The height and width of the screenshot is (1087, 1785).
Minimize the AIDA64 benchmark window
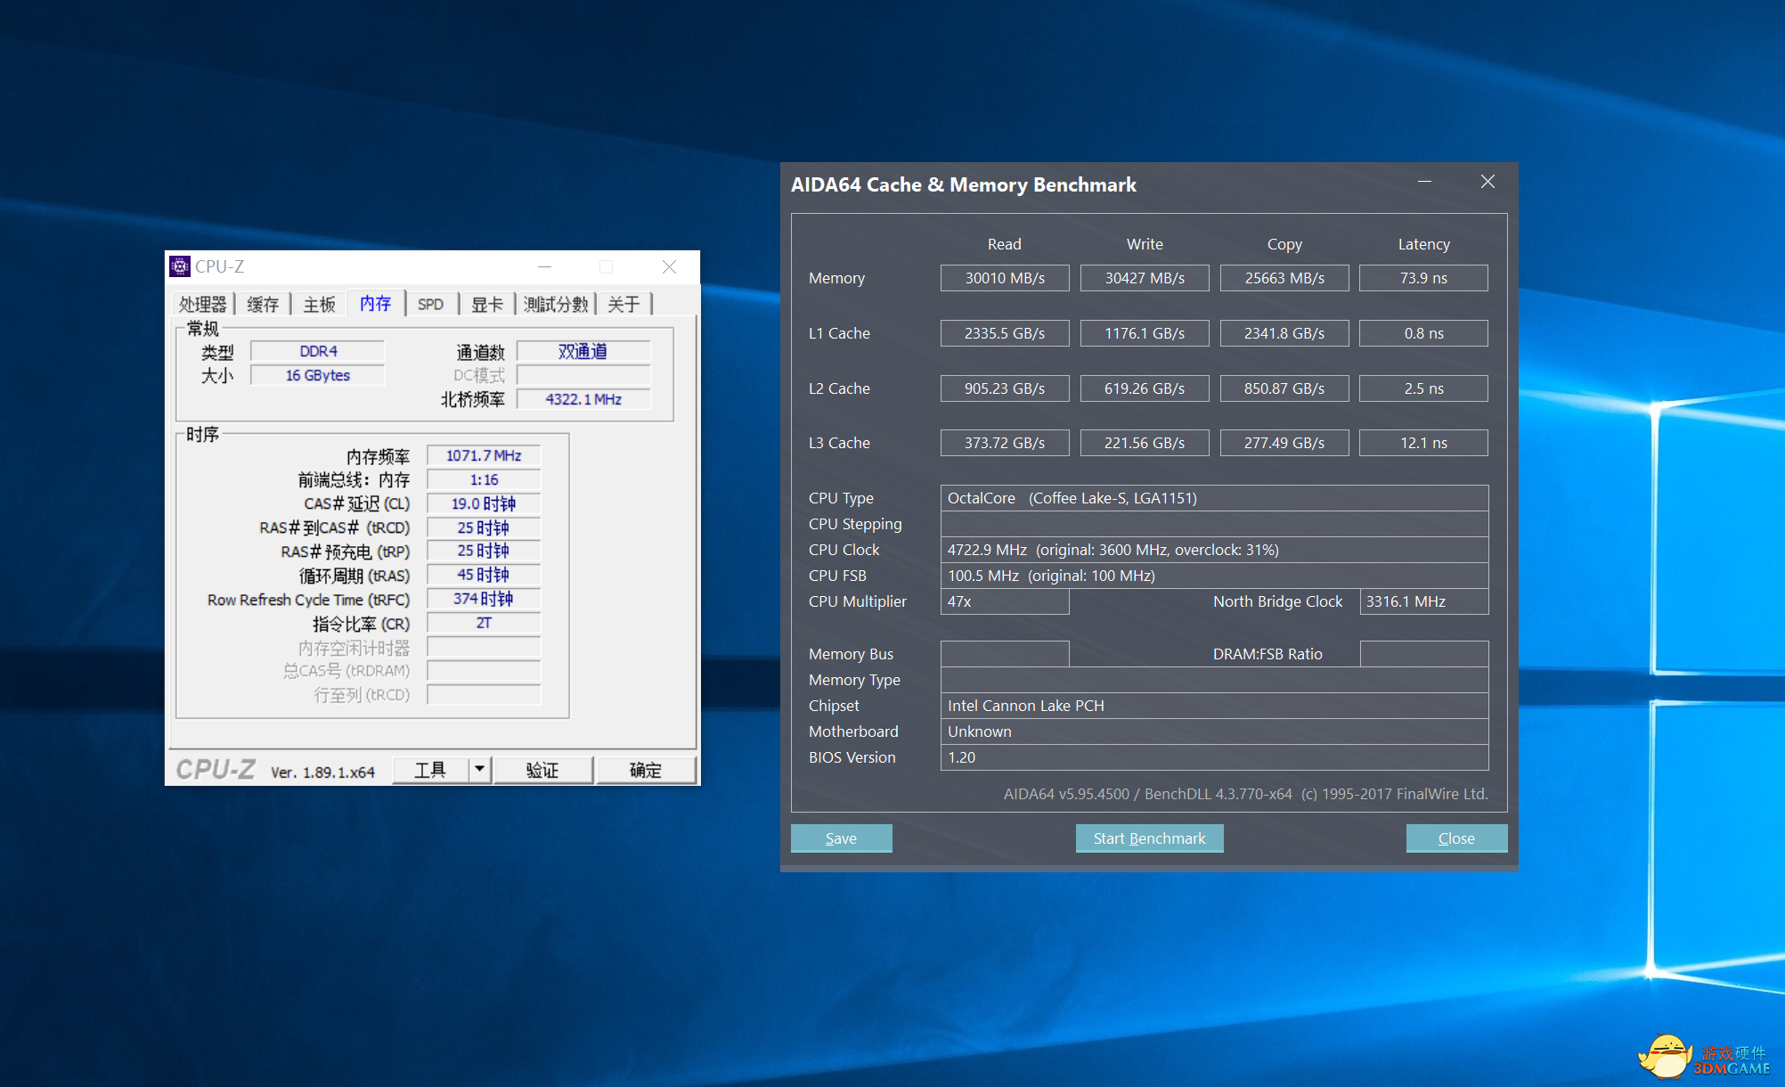point(1424,182)
